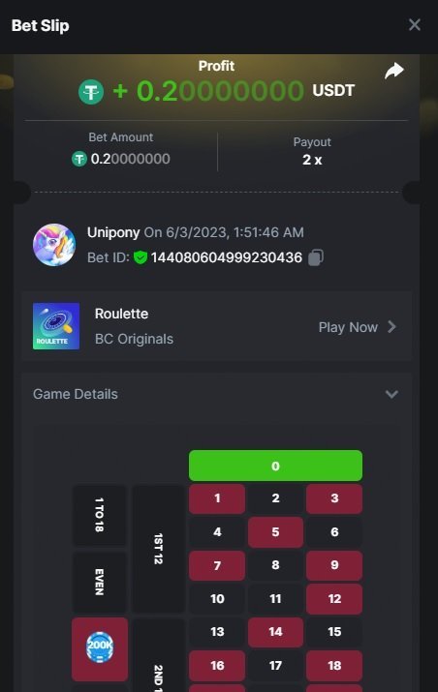Viewport: 438px width, 692px height.
Task: Click the Tether icon under Bet Amount
Action: 79,159
